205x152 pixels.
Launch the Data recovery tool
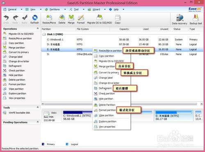180,19
